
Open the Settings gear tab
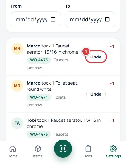click(113, 152)
